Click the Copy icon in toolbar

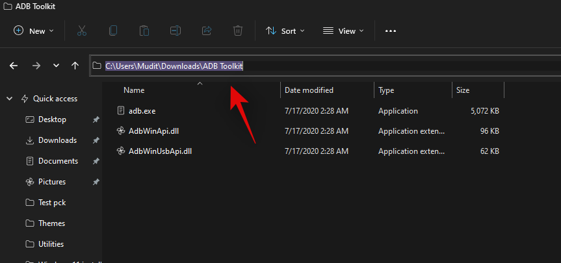tap(113, 31)
